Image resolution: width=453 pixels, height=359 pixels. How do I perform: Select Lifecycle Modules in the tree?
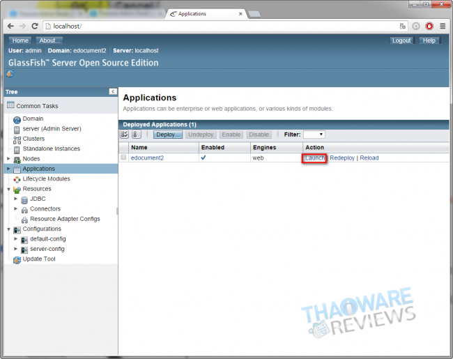[x=47, y=178]
